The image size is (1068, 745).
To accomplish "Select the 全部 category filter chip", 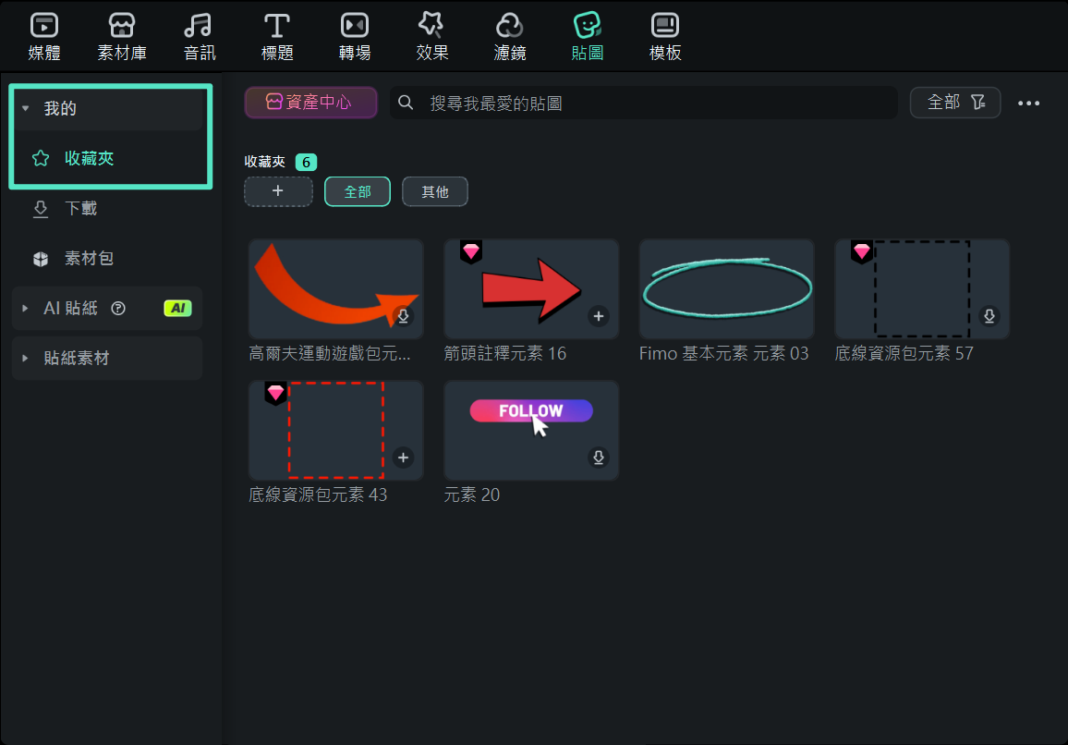I will click(358, 191).
